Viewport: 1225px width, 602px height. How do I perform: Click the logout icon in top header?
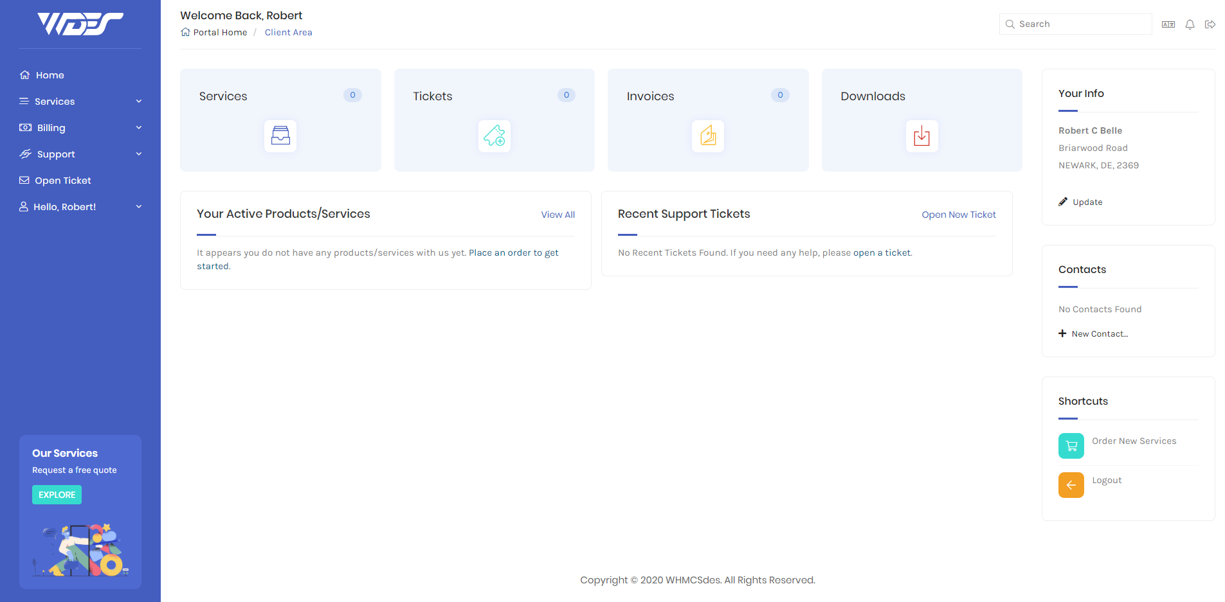[x=1210, y=24]
